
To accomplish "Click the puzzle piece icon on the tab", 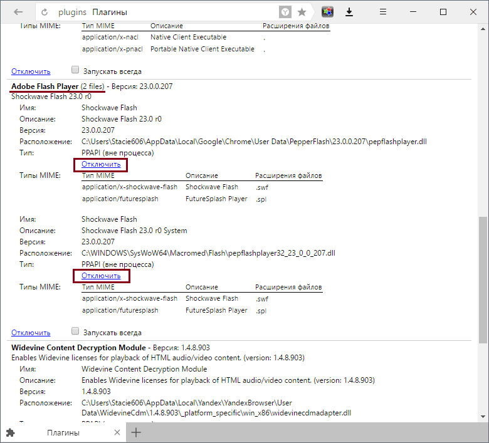I will coord(10,432).
